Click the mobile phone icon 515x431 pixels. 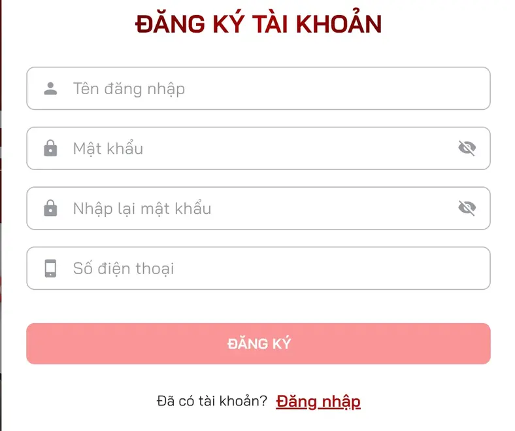pos(50,268)
